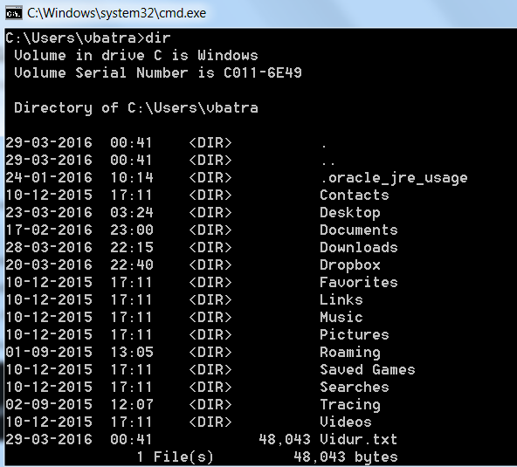Select the Music folder name
The image size is (517, 467).
tap(341, 317)
